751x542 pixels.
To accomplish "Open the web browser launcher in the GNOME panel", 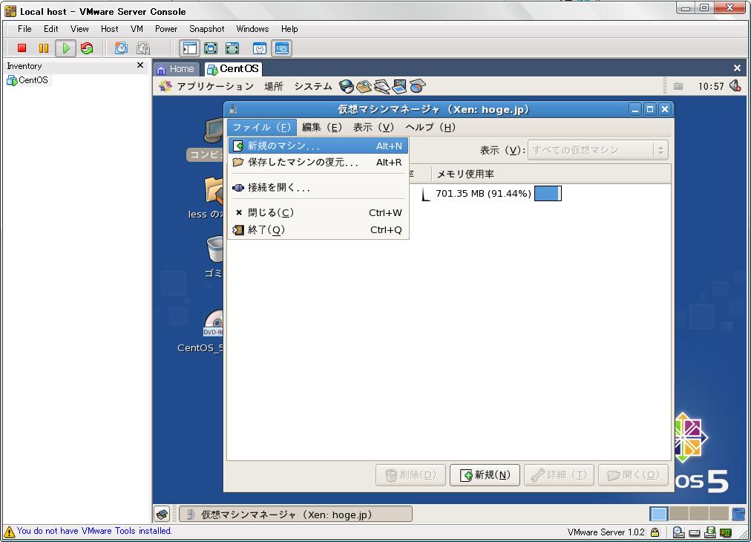I will click(347, 86).
